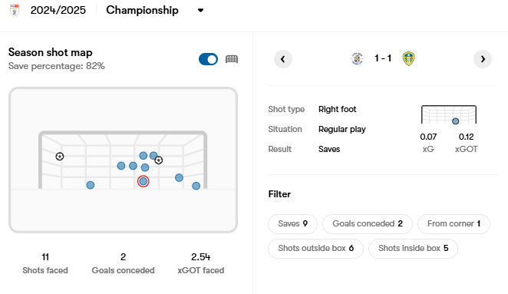This screenshot has height=294, width=508.
Task: Select the red-highlighted shot marker
Action: coord(143,181)
